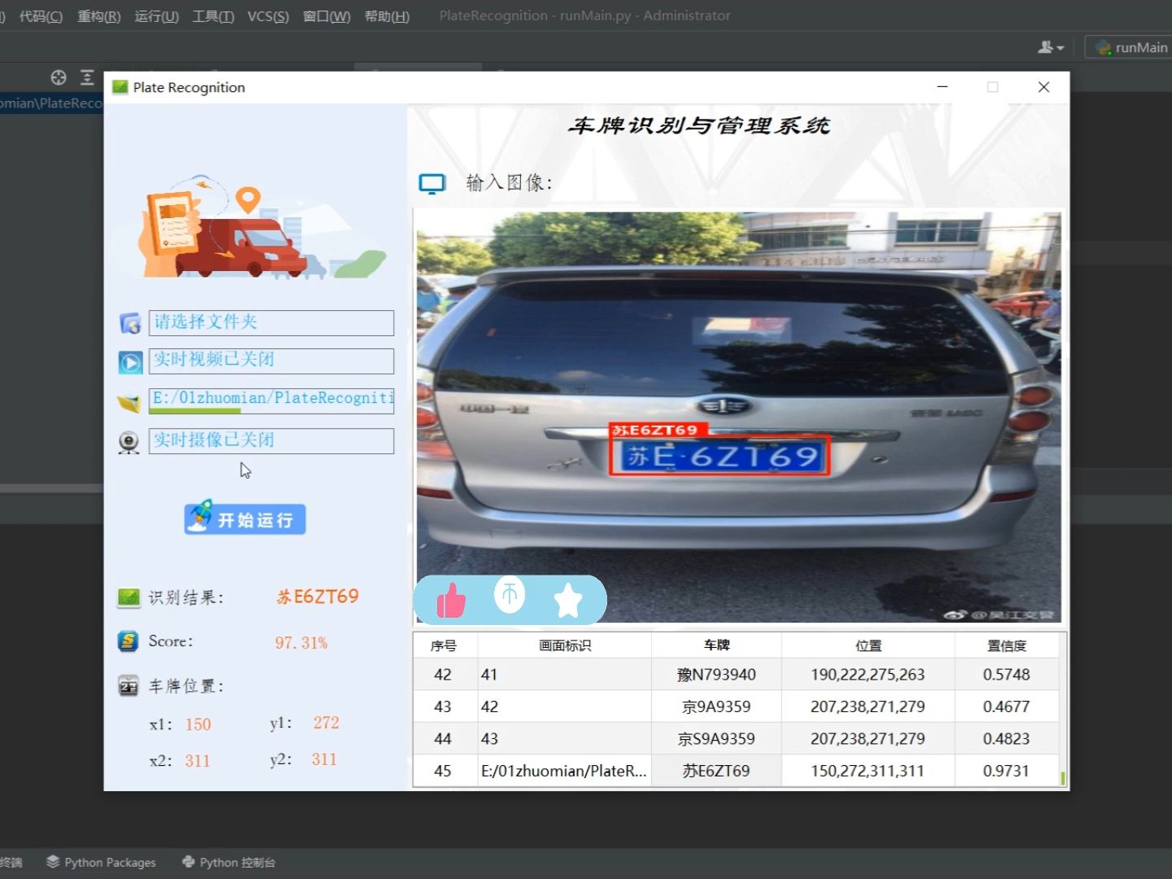Click the PyCharm expand-all icon
The height and width of the screenshot is (879, 1172).
tap(87, 77)
